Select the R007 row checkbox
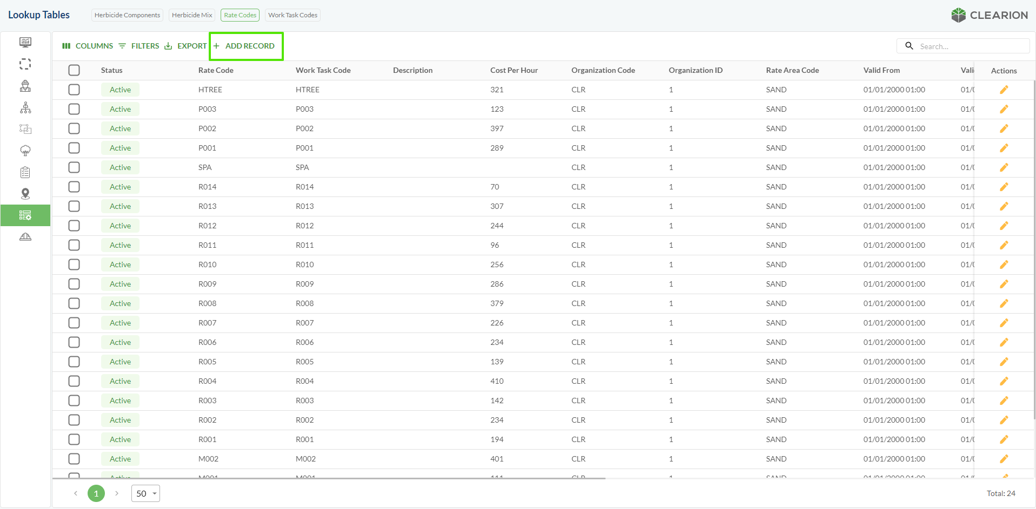This screenshot has width=1036, height=509. click(x=74, y=323)
